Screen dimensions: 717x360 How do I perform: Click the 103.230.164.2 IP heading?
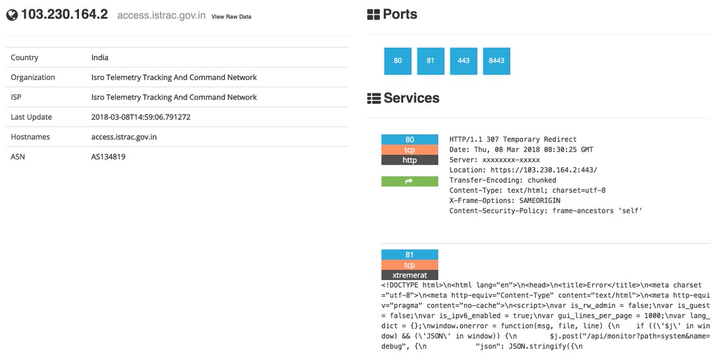(x=65, y=15)
